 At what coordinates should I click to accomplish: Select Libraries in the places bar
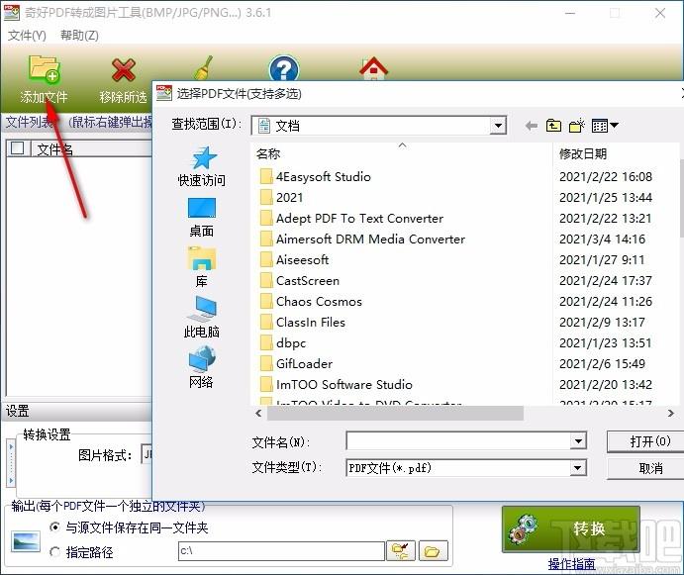pyautogui.click(x=202, y=267)
